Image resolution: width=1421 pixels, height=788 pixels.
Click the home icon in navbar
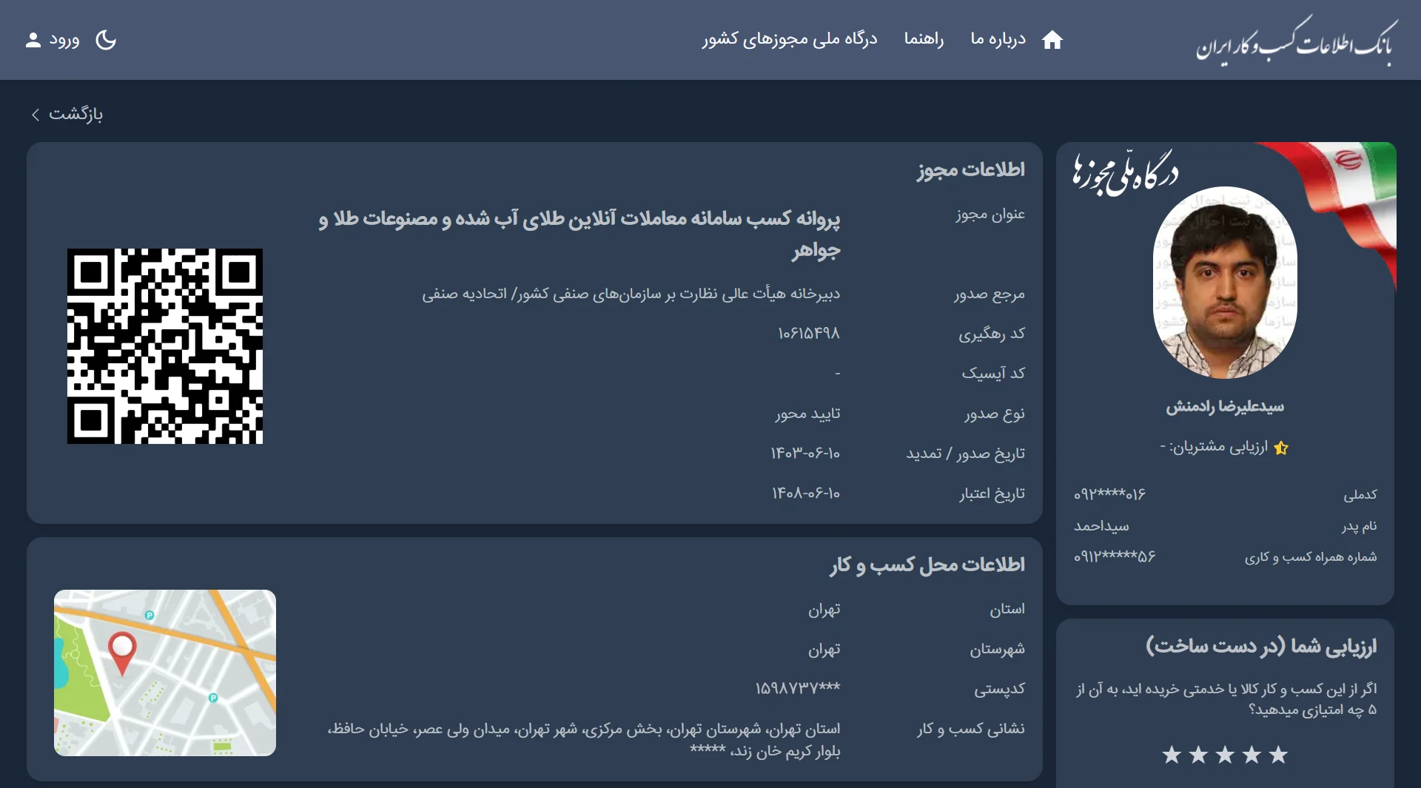[x=1052, y=39]
